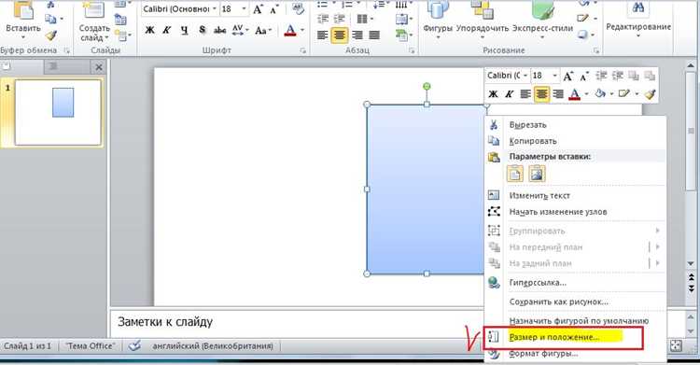Open the Экспресс-стили quick styles gallery
This screenshot has height=365, width=700.
[542, 20]
